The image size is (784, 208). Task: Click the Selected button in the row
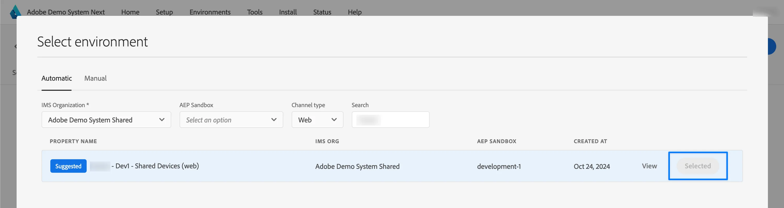click(698, 166)
